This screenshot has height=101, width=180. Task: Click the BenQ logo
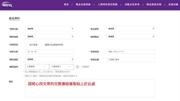pos(7,5)
